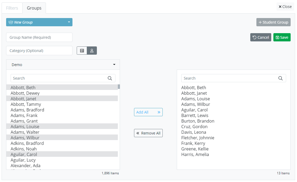This screenshot has width=297, height=182.
Task: Switch to the Filters tab
Action: (12, 8)
